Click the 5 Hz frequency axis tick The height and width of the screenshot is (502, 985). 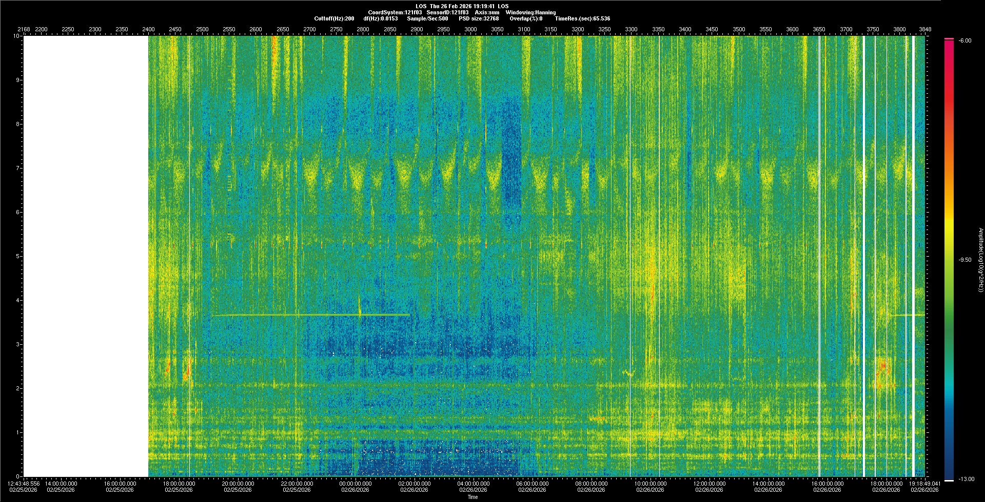(x=18, y=256)
